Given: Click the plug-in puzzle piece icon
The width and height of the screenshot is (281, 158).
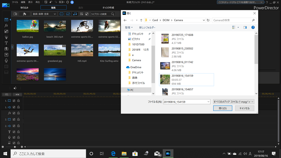Looking at the screenshot, I should click(24, 14).
